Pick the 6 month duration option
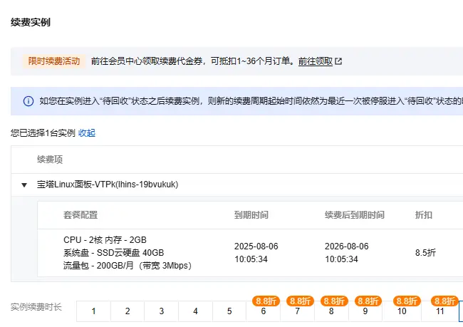463x327 pixels. coord(264,311)
